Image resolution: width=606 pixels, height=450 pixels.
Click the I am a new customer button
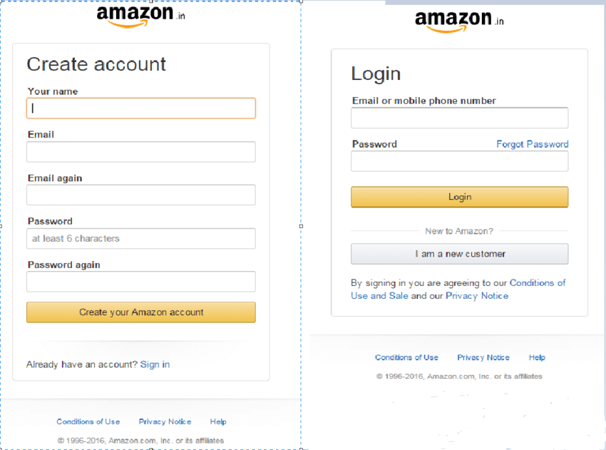[x=459, y=254]
